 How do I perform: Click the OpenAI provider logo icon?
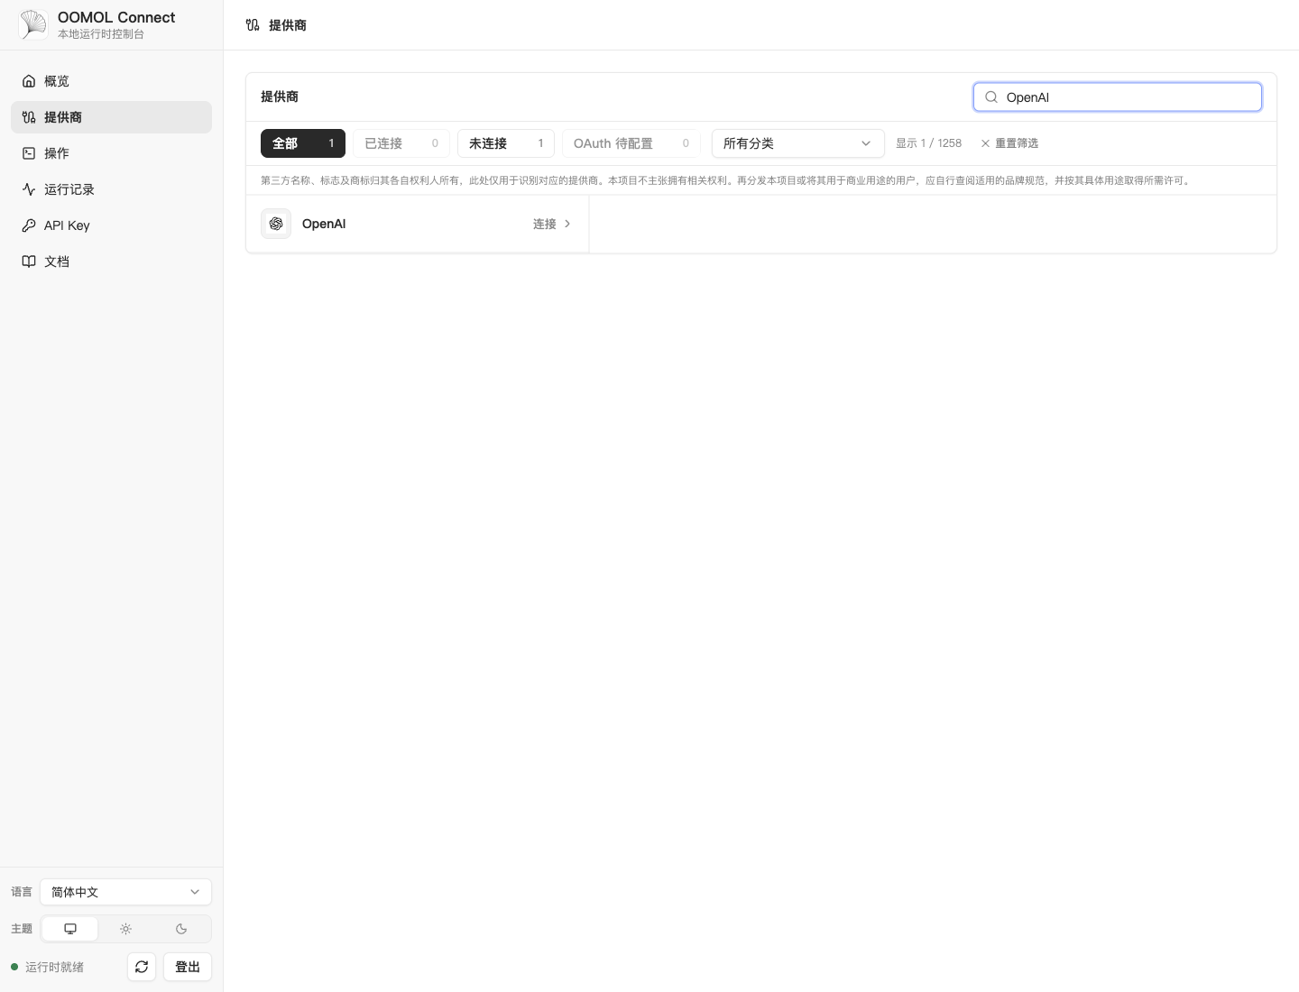click(x=276, y=224)
